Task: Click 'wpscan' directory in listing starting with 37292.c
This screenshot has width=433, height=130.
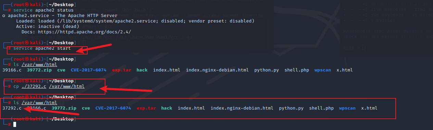Action: (347, 108)
